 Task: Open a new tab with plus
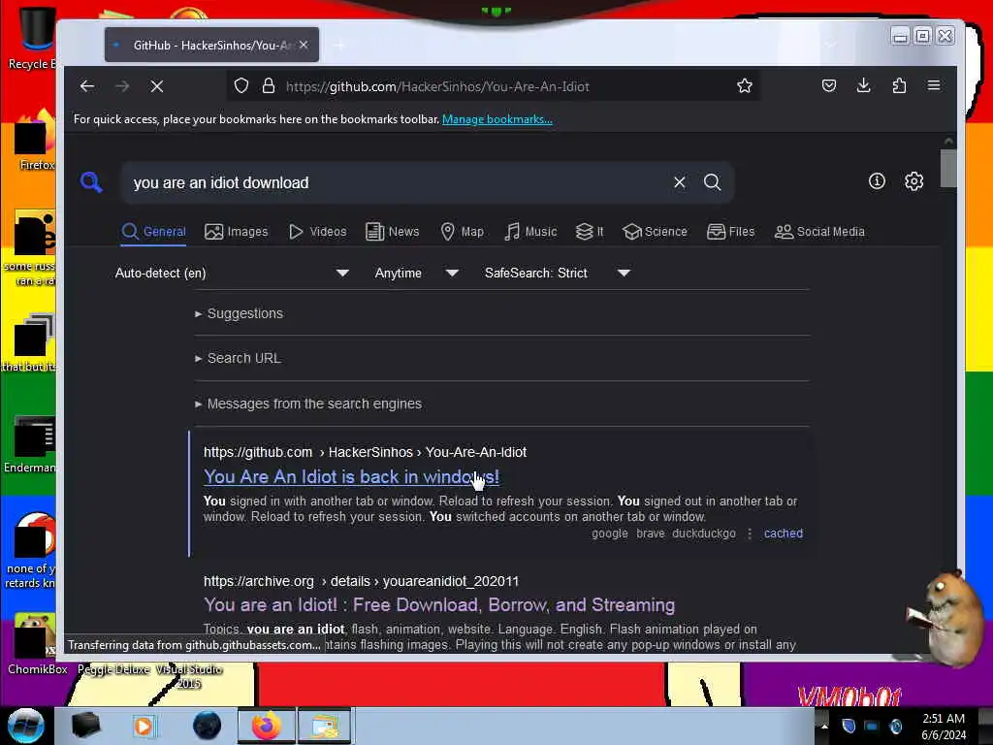tap(339, 45)
